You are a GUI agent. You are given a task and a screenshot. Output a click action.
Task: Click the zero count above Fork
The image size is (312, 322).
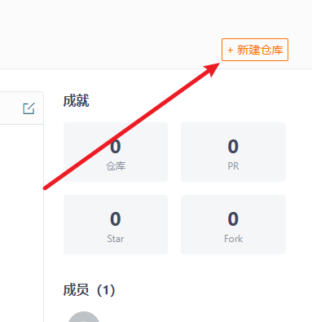point(233,219)
